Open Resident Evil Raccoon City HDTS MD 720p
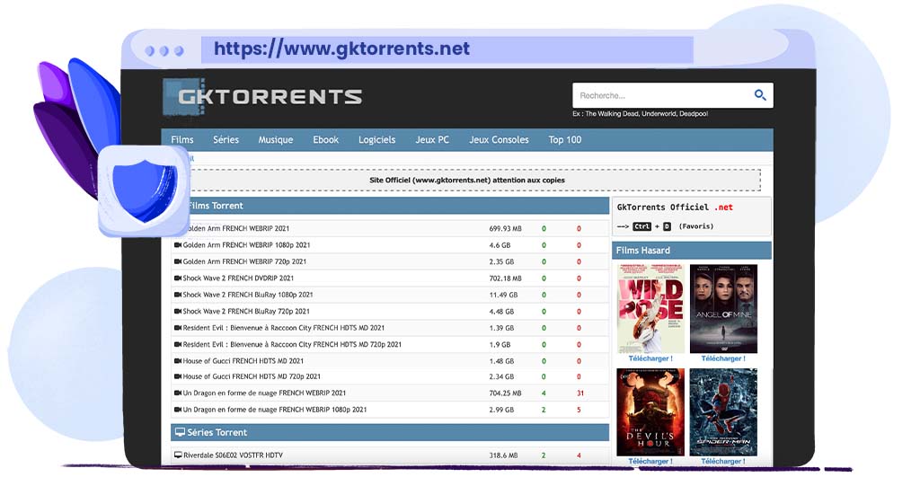This screenshot has width=920, height=486. 292,344
